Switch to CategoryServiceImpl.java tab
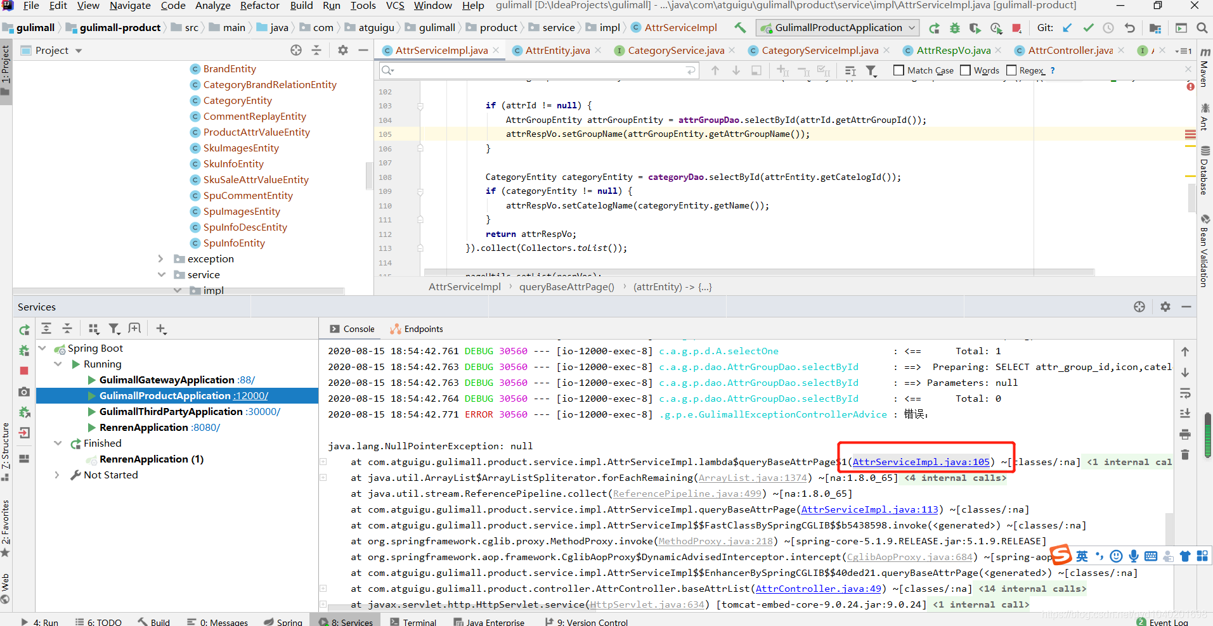The image size is (1213, 626). (x=819, y=50)
